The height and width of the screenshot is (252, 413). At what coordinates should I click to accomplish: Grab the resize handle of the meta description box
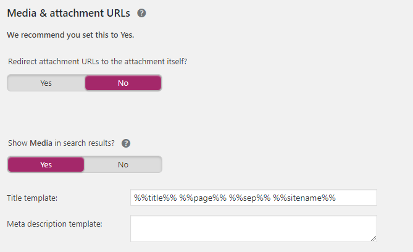pos(373,238)
